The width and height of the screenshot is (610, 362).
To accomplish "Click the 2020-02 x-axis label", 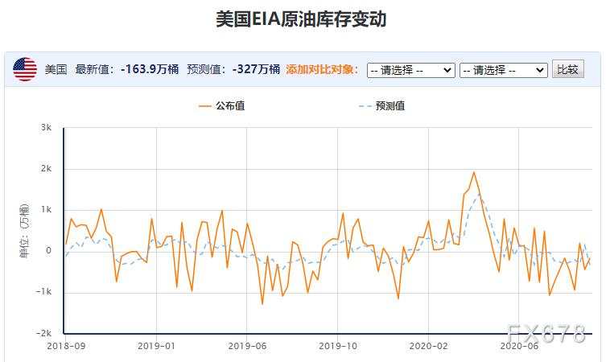I will pos(428,346).
